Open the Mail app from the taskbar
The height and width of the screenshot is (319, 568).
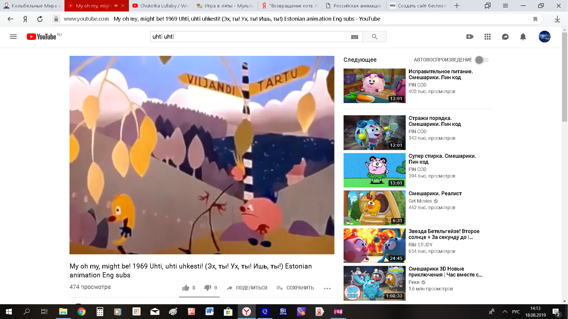(155, 312)
